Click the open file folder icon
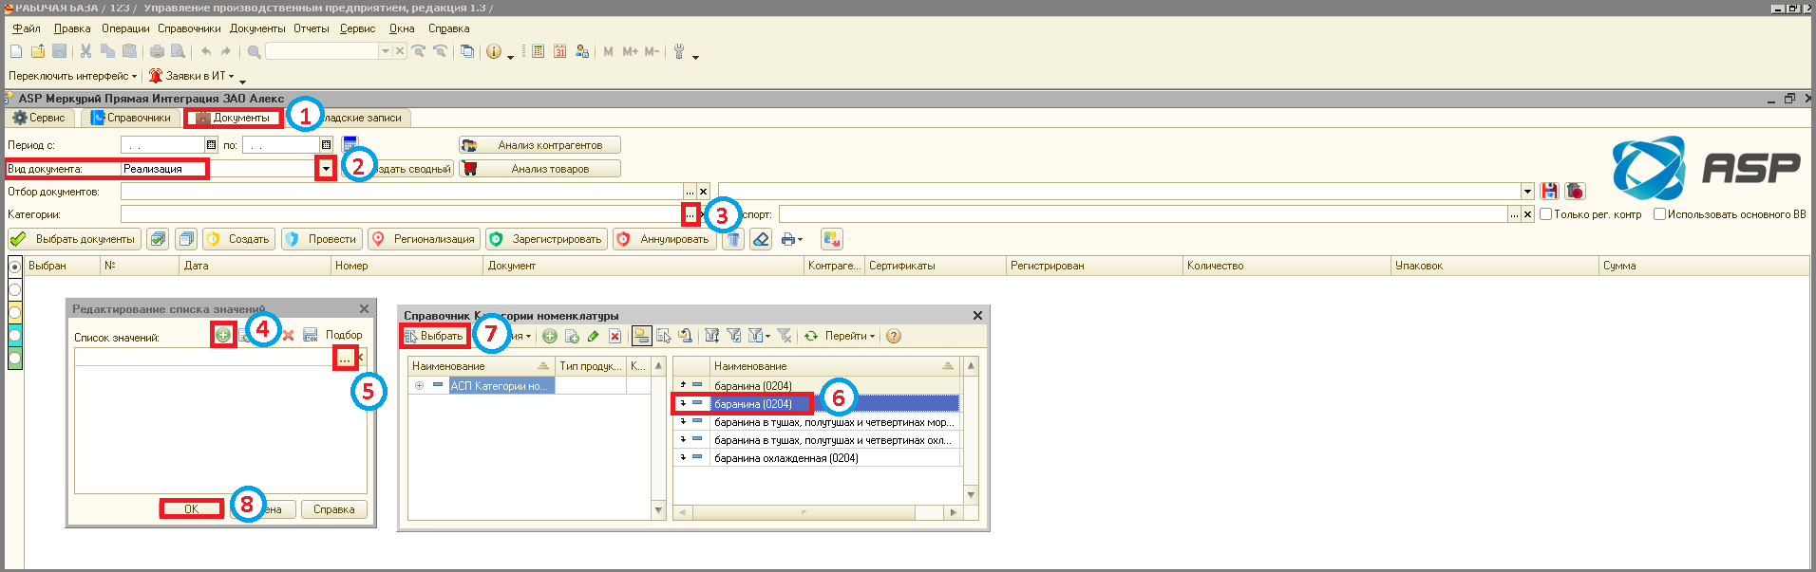 click(38, 51)
